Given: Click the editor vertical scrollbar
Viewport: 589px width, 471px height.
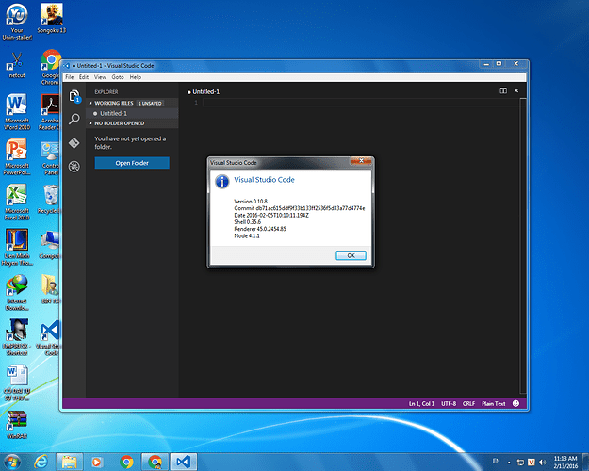Looking at the screenshot, I should tap(522, 246).
